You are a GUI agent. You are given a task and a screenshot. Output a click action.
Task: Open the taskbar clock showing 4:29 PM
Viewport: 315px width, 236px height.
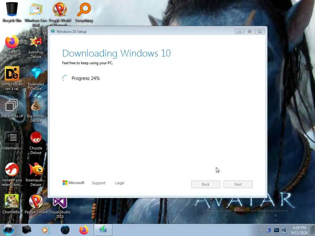[299, 230]
